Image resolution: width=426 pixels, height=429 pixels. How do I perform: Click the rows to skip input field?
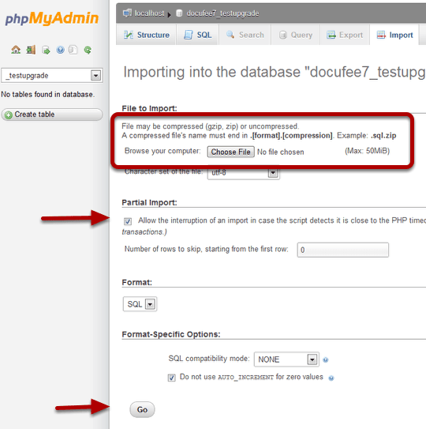(x=343, y=250)
